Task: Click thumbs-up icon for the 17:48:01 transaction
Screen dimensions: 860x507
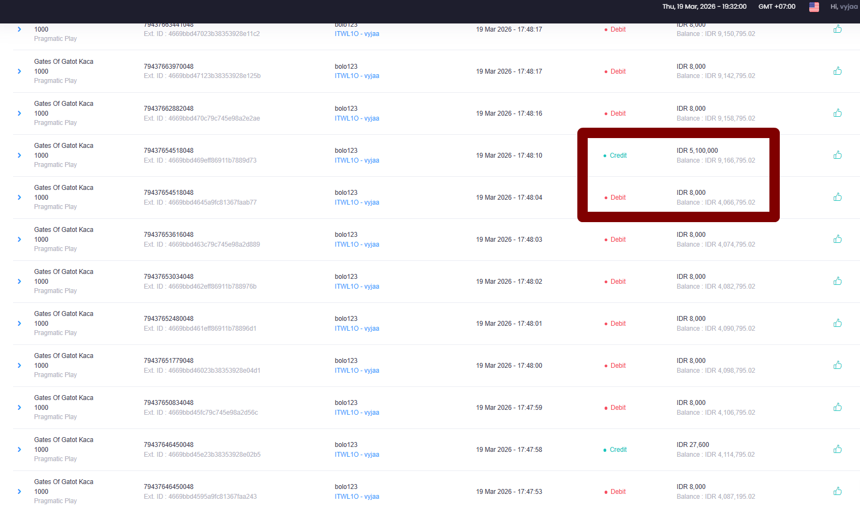Action: pyautogui.click(x=838, y=323)
